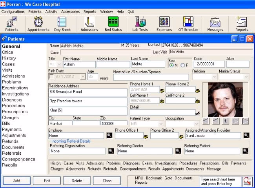Click the Edit button
Viewport: 255px width, 188px height.
click(x=47, y=181)
